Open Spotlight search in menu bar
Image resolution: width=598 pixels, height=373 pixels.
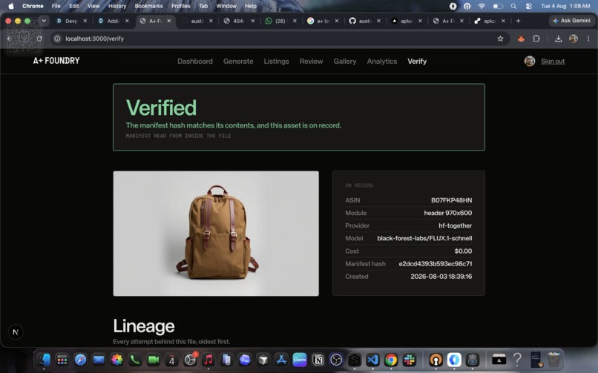[x=513, y=6]
